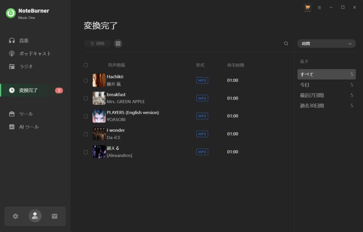
Task: Click Hachikō album thumbnail
Action: [99, 80]
